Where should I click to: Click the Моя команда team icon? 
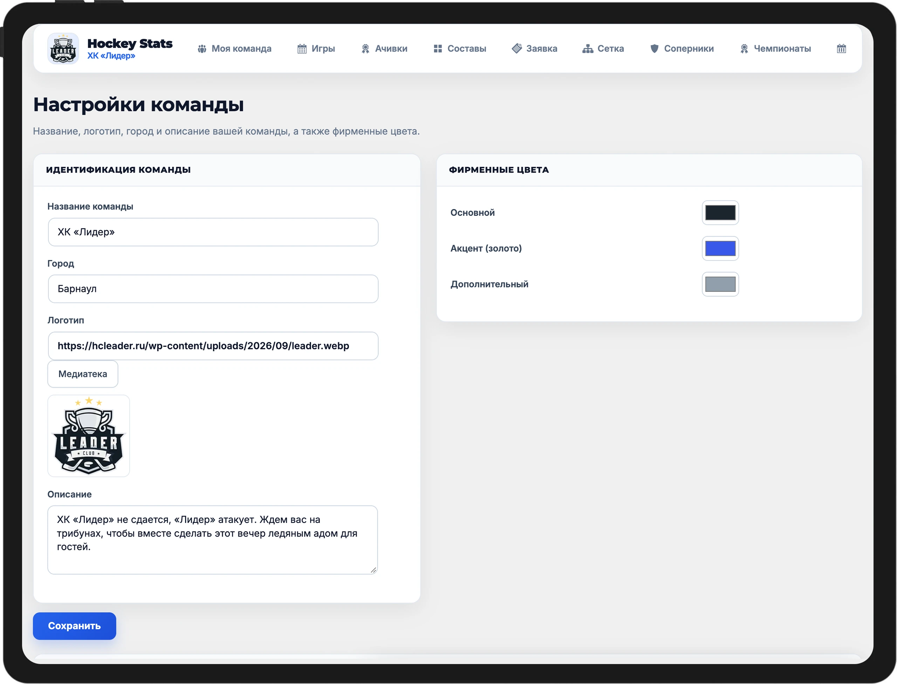[202, 49]
